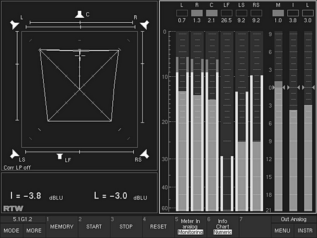The height and width of the screenshot is (238, 317).
Task: Click the left surround speaker icon LS
Action: 15,154
